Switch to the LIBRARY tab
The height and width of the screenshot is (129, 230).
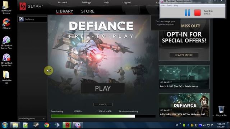tap(65, 11)
